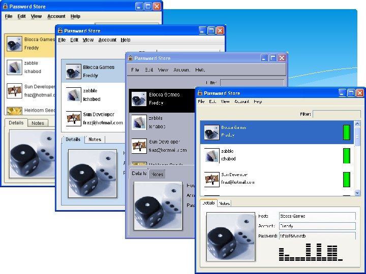Open Help menu in back-most Password Store window
Viewport: 366px width, 274px height.
75,16
